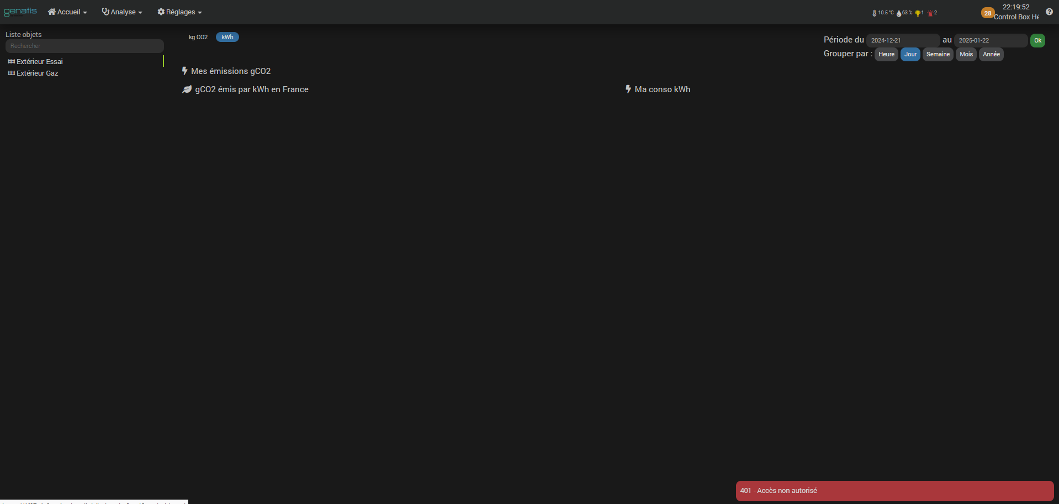This screenshot has height=504, width=1059.
Task: Confirm the period with the Ok button
Action: point(1037,40)
